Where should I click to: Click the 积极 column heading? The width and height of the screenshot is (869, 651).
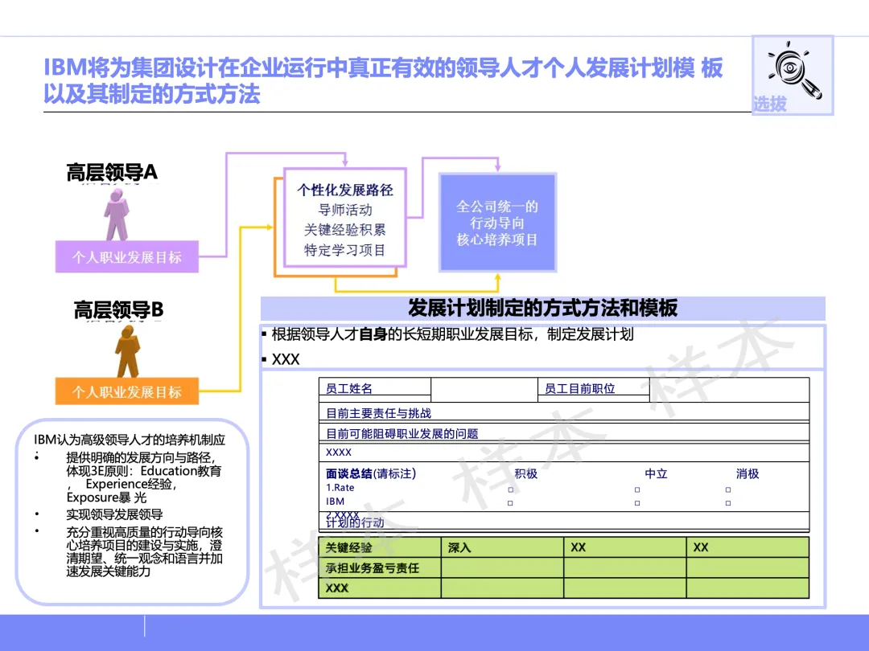[x=526, y=473]
